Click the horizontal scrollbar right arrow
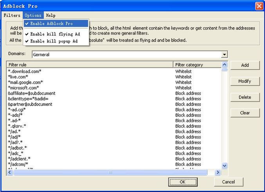The height and width of the screenshot is (192, 265). pos(218,172)
